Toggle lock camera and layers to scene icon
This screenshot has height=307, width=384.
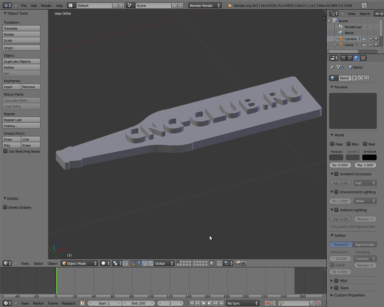coord(212,263)
